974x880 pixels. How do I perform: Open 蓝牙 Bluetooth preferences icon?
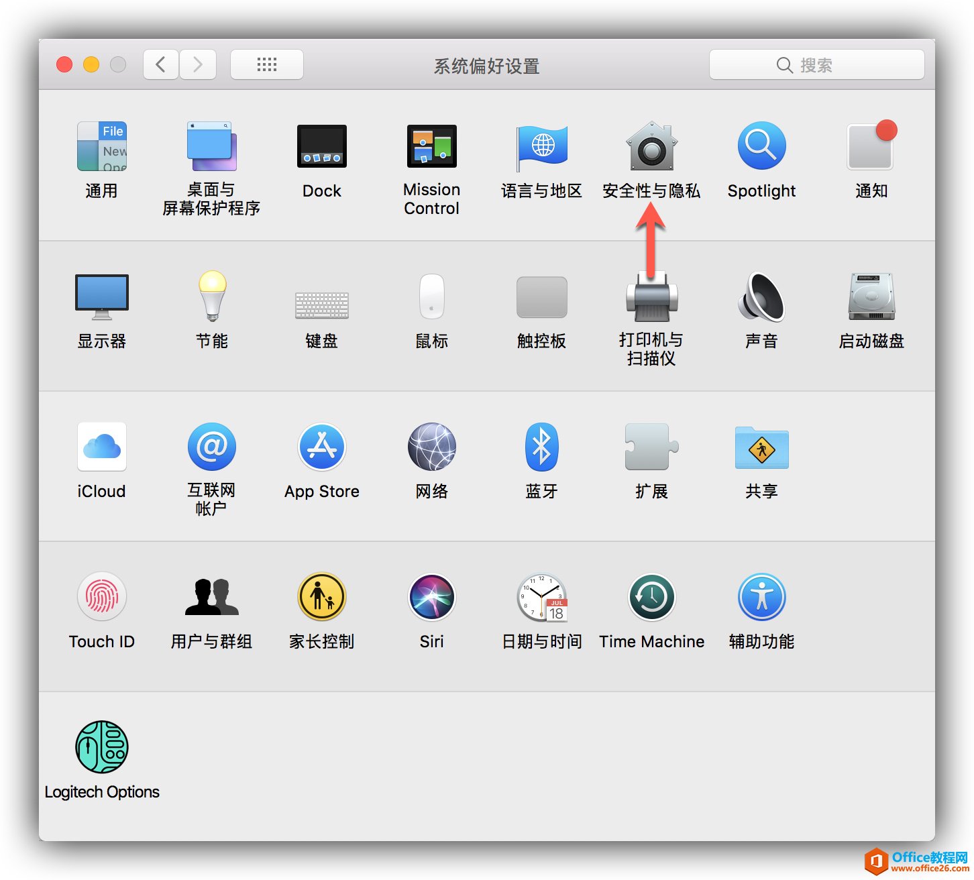tap(542, 447)
